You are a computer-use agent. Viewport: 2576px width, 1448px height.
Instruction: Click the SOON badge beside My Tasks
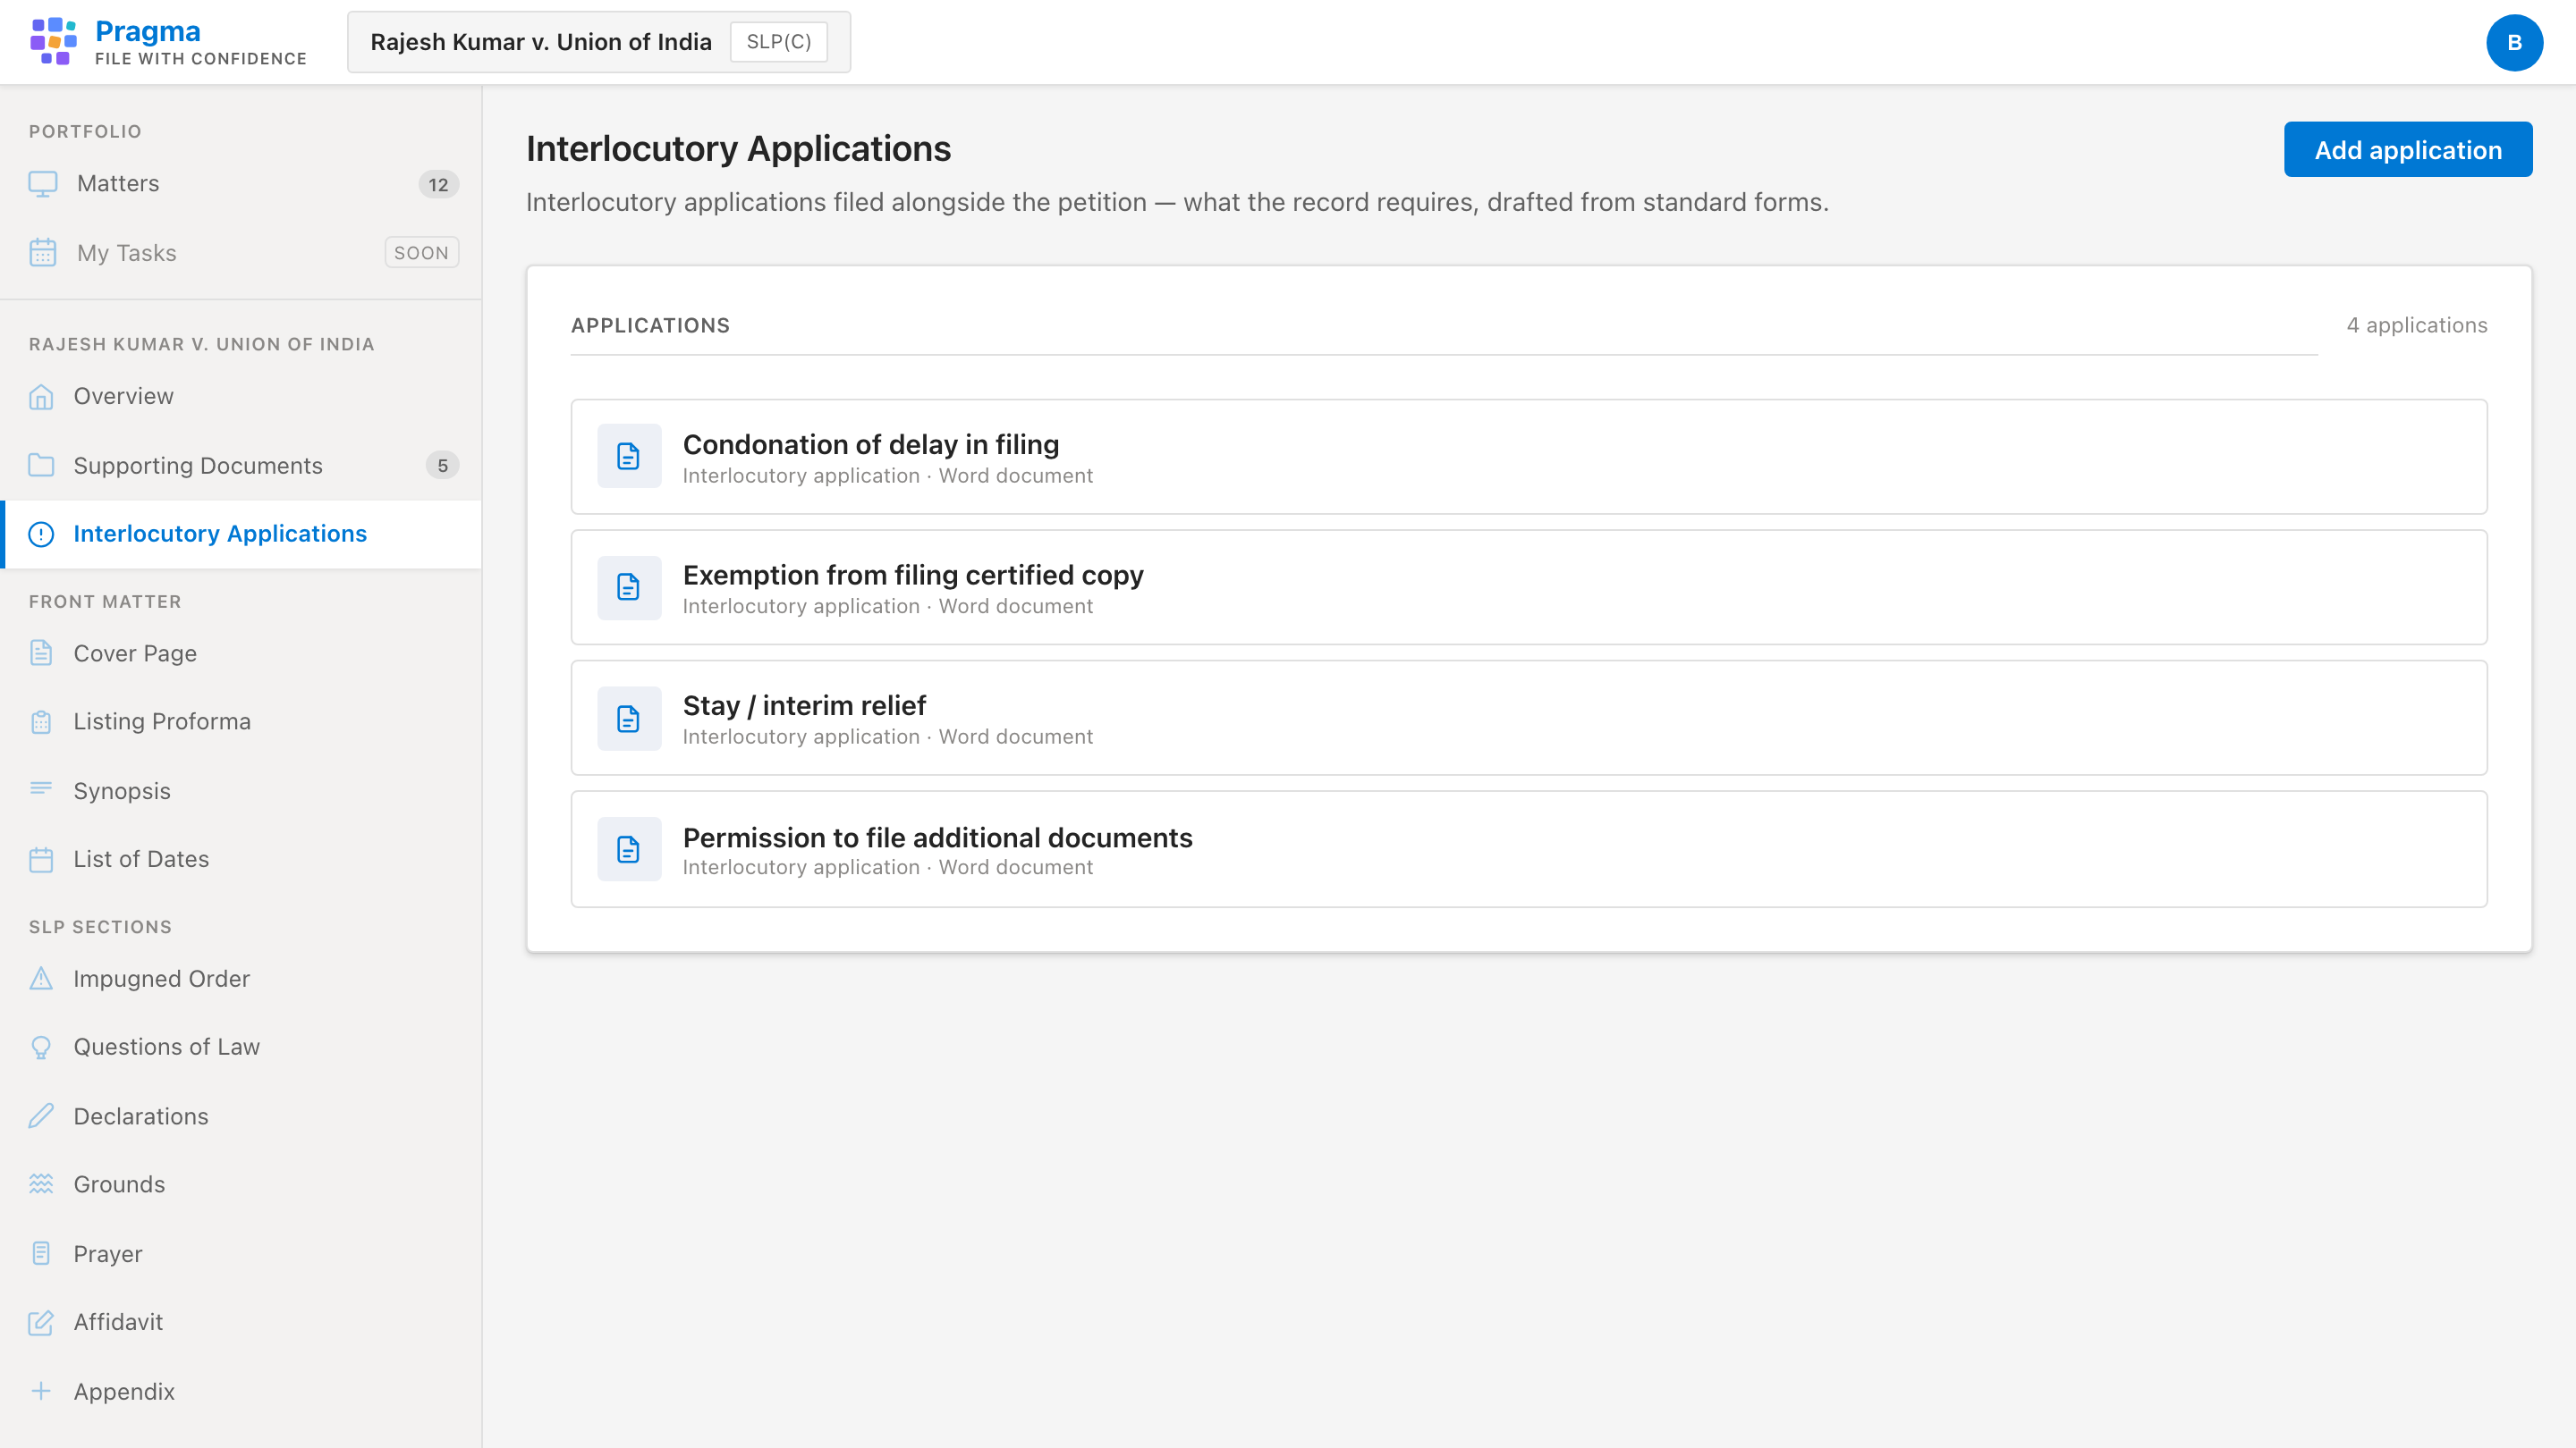pyautogui.click(x=421, y=253)
